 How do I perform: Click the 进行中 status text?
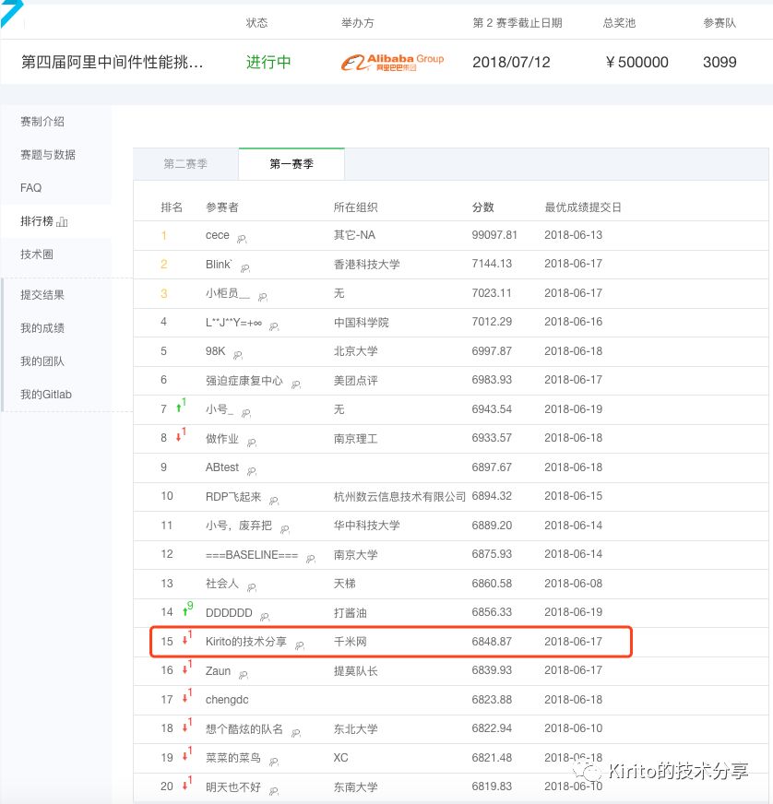tap(268, 63)
